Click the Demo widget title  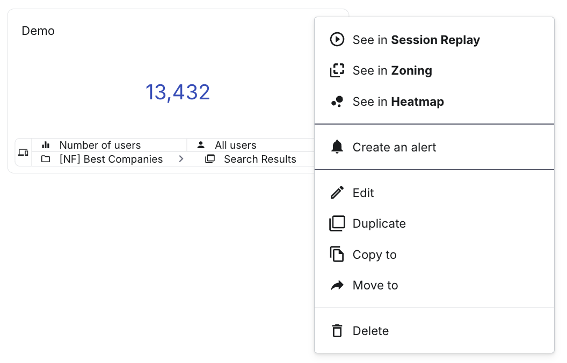click(x=38, y=31)
